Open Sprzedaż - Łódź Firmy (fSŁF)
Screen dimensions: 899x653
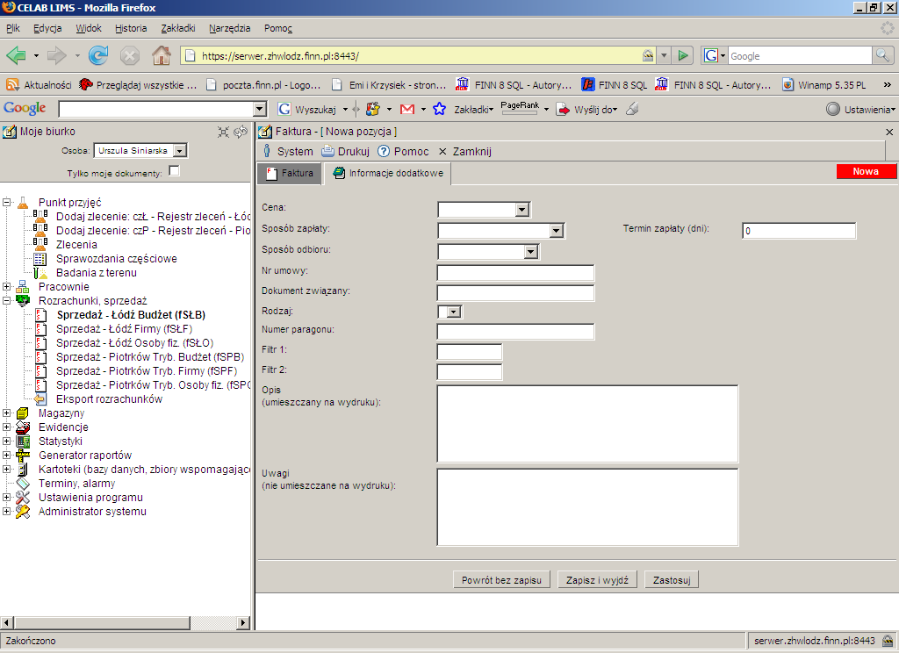tap(125, 329)
